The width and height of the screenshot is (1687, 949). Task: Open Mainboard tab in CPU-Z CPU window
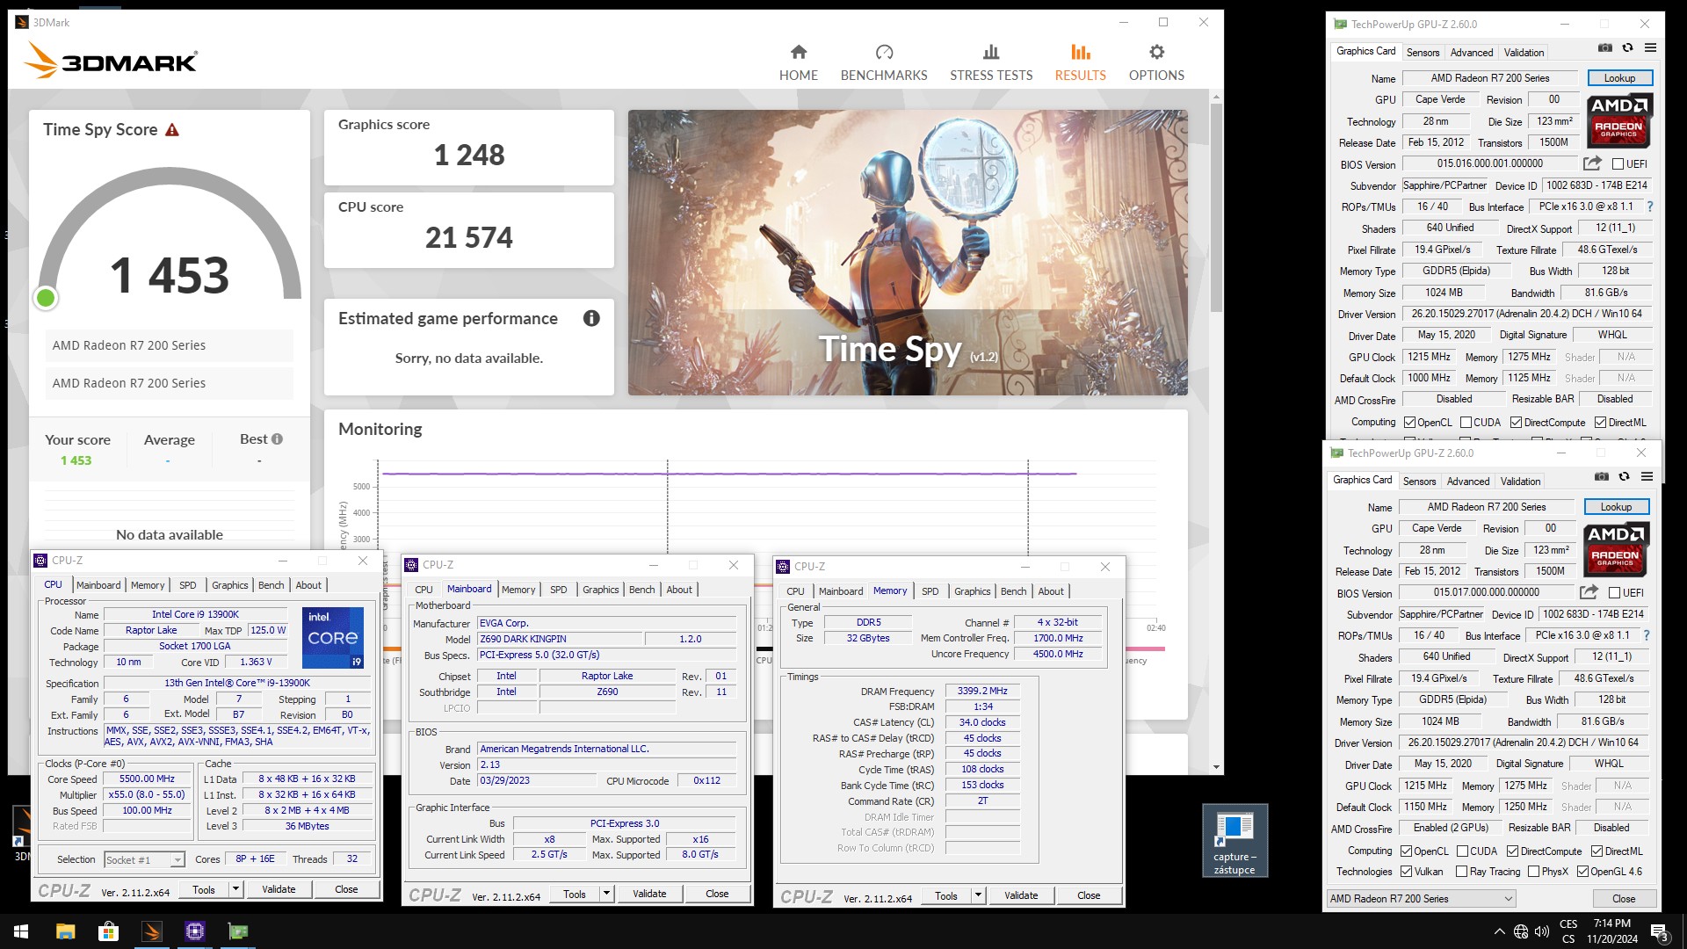[98, 585]
